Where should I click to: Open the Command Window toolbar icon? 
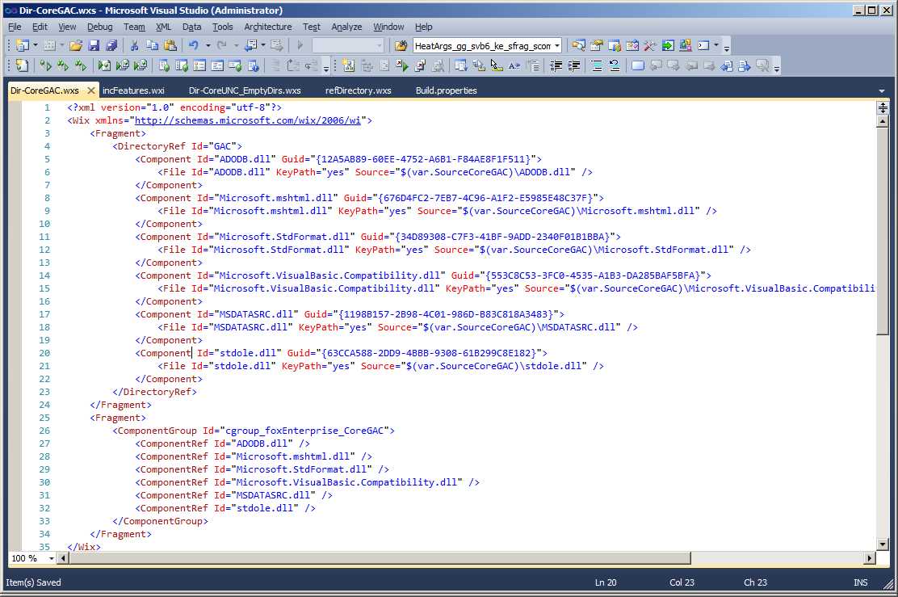[x=704, y=45]
